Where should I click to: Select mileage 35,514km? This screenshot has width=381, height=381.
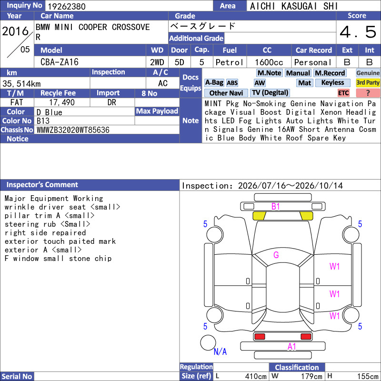tap(21, 84)
